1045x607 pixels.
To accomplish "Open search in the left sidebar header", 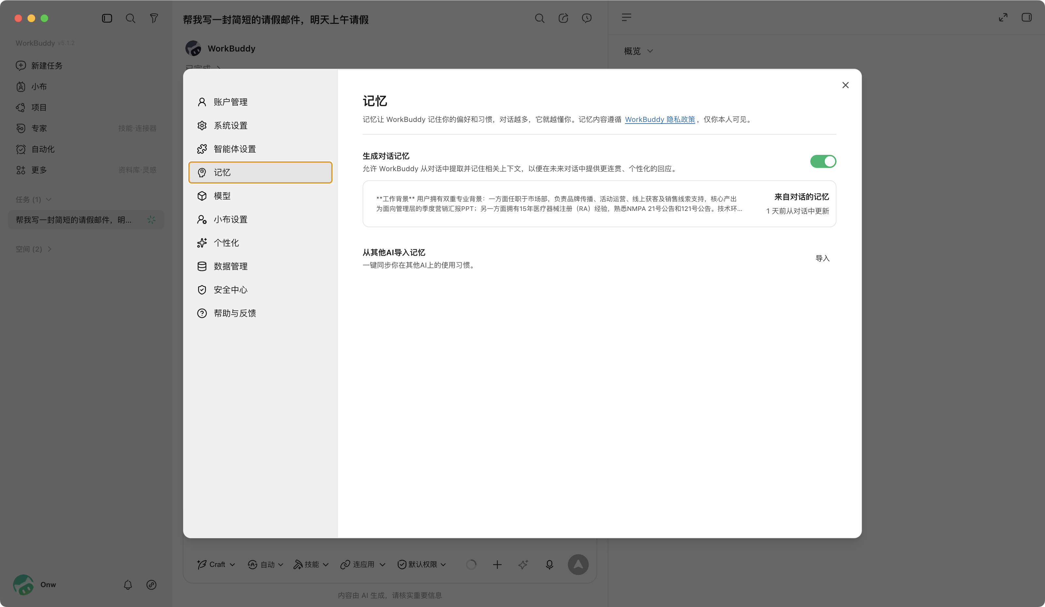I will 131,18.
